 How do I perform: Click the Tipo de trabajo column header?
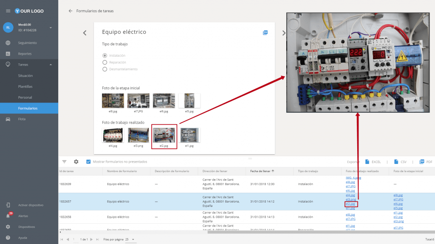tap(308, 171)
